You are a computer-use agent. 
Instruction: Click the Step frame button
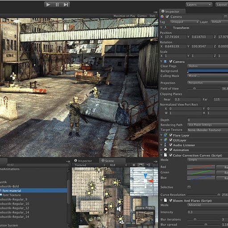66,4
